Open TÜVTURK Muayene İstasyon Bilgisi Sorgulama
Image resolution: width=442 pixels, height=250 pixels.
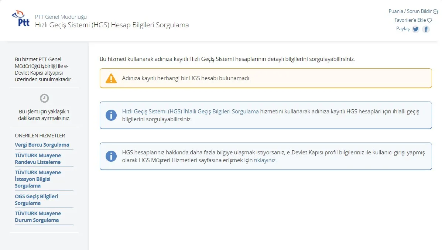pos(38,179)
